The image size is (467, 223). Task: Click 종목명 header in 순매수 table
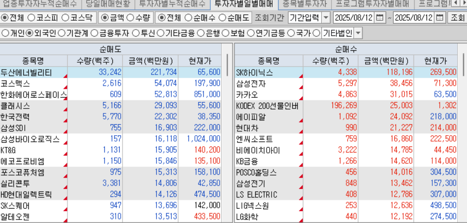coord(269,61)
